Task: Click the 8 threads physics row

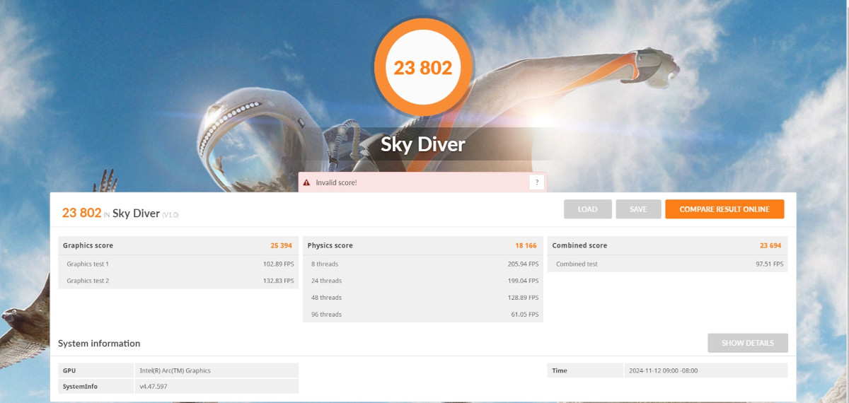Action: tap(422, 264)
